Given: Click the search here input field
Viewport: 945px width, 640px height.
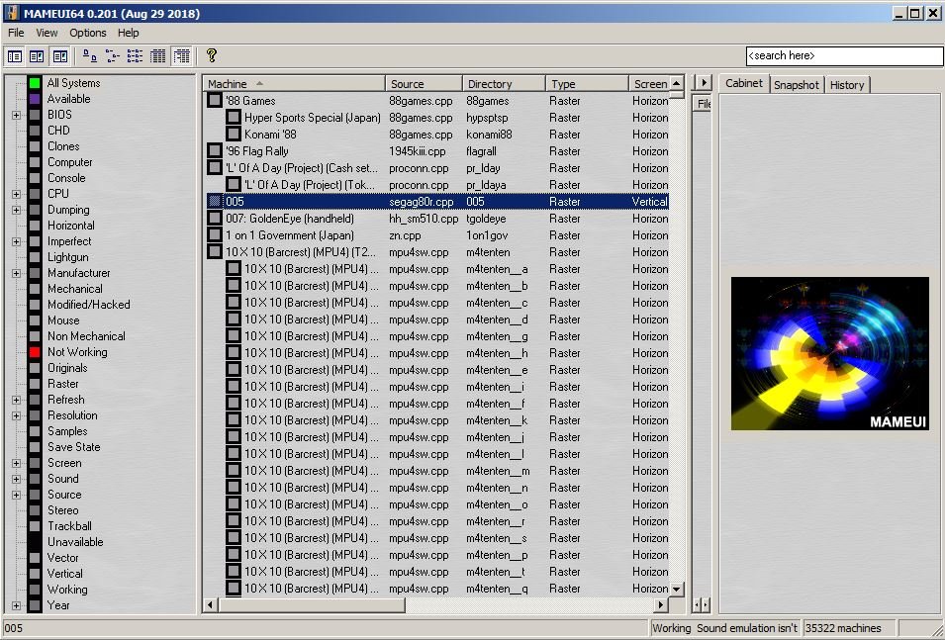Looking at the screenshot, I should coord(844,55).
